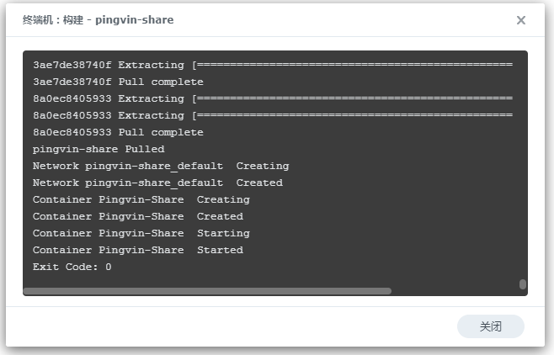Image resolution: width=554 pixels, height=355 pixels.
Task: Click the second '8a0ec8405933 Extracting' line
Action: [108, 115]
